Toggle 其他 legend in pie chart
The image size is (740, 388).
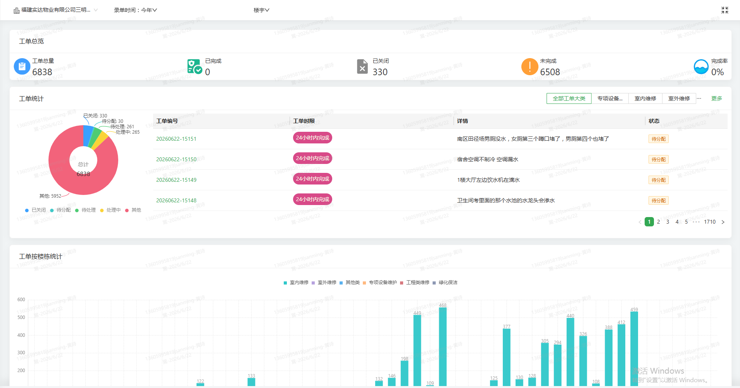133,210
